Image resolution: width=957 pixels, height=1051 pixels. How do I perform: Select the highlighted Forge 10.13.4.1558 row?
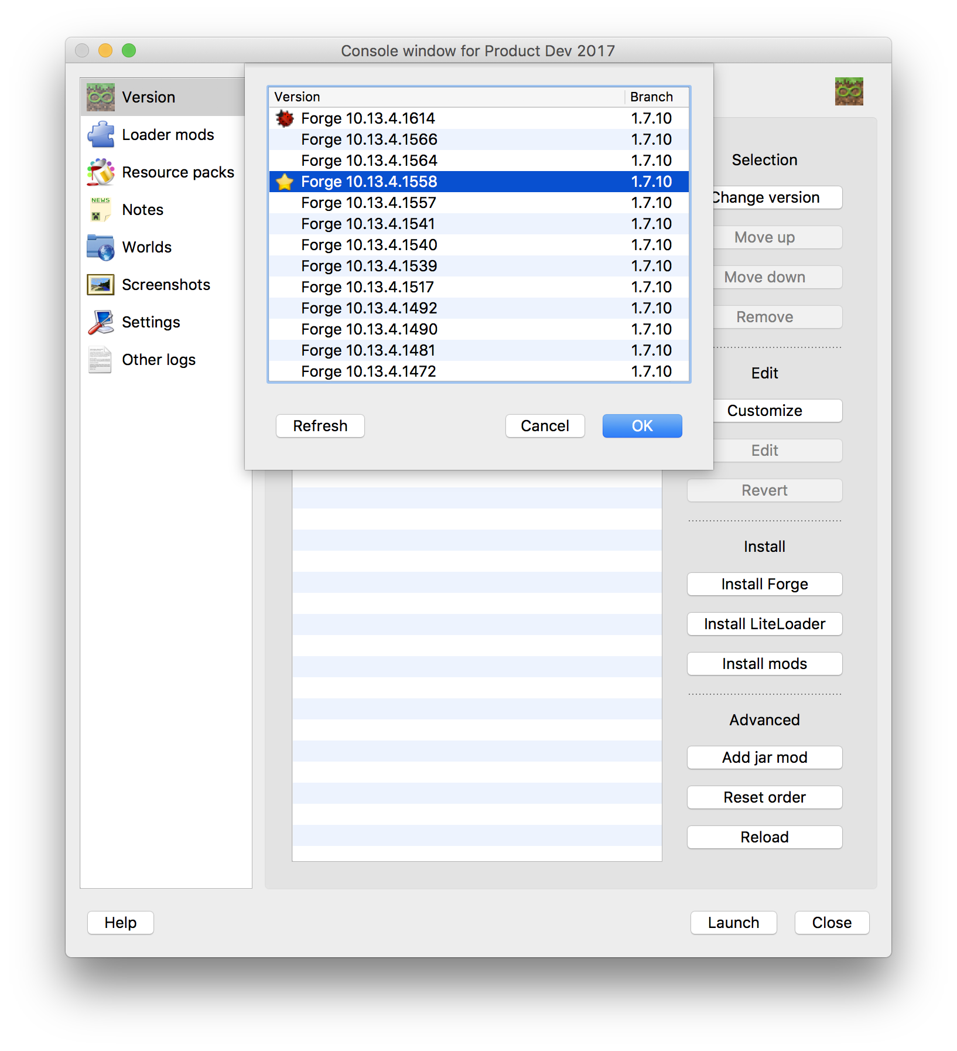pyautogui.click(x=479, y=182)
